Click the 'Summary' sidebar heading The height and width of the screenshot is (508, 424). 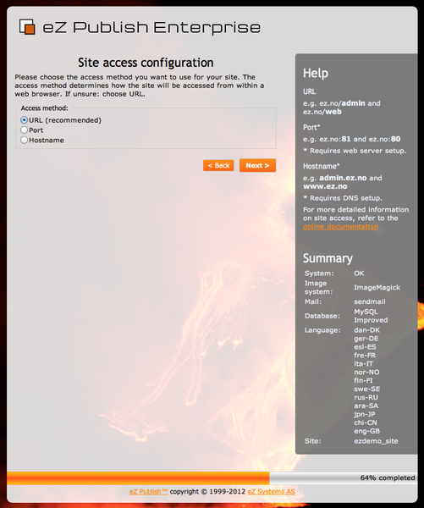point(328,258)
